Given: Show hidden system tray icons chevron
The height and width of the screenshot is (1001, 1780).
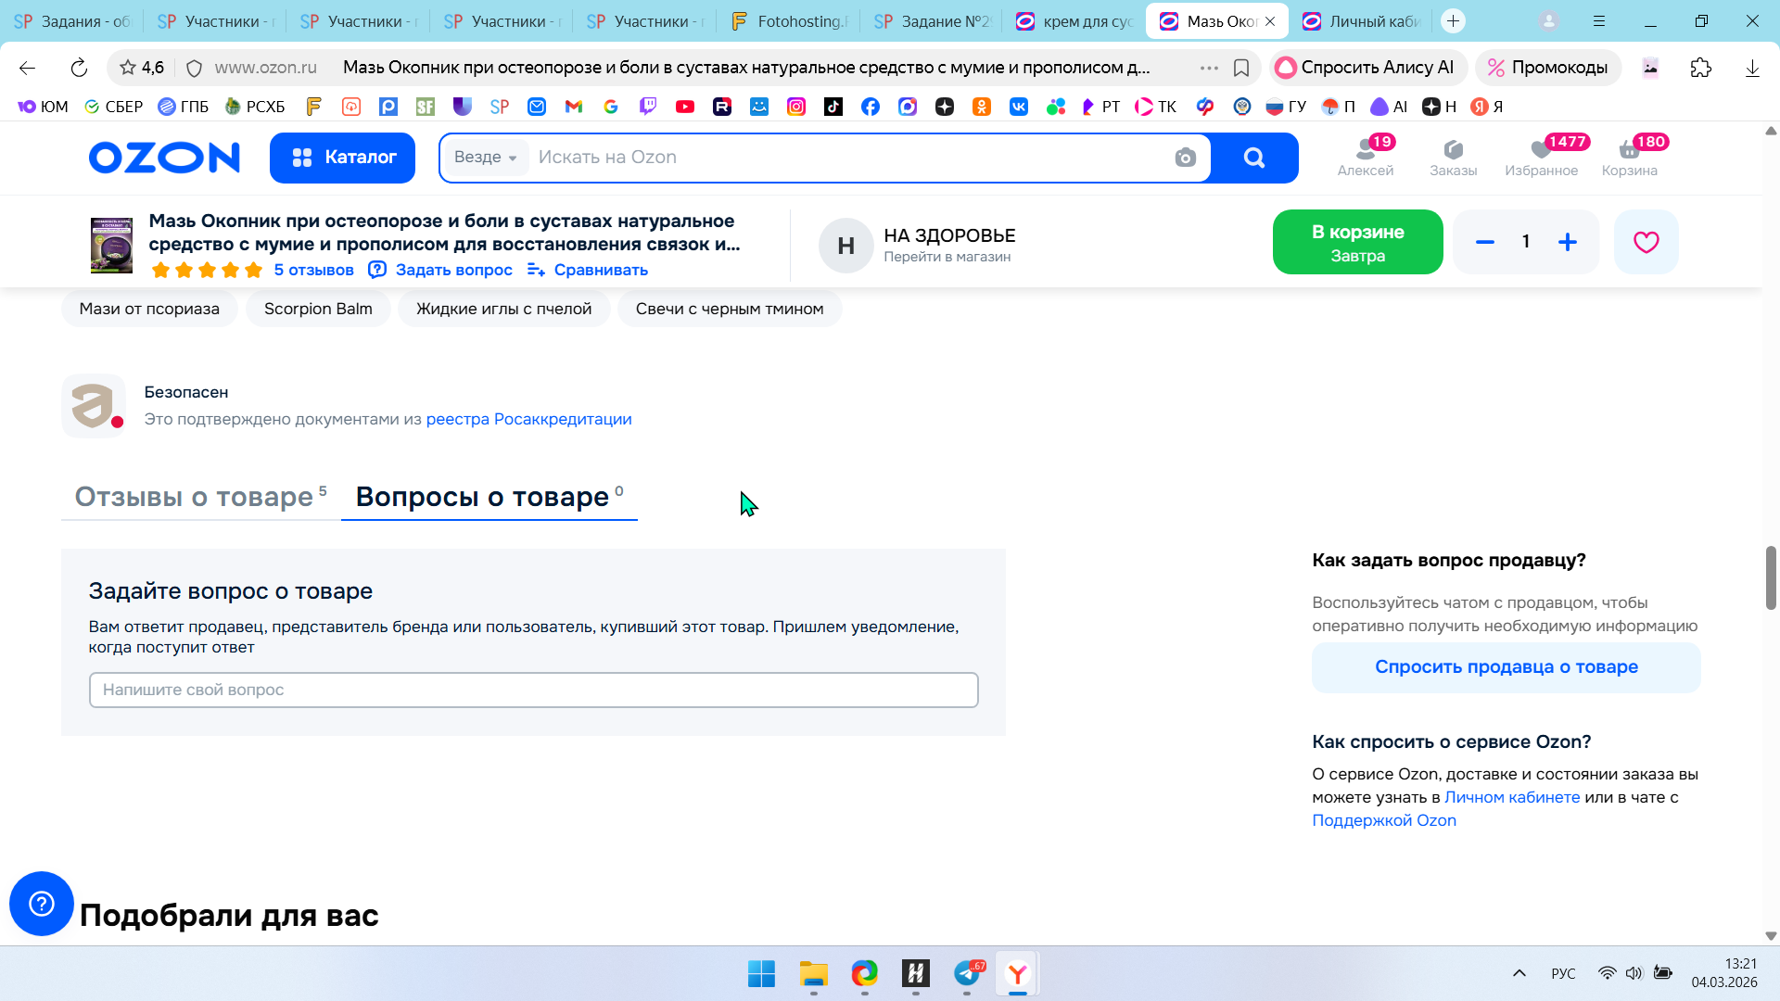Looking at the screenshot, I should coord(1519,973).
